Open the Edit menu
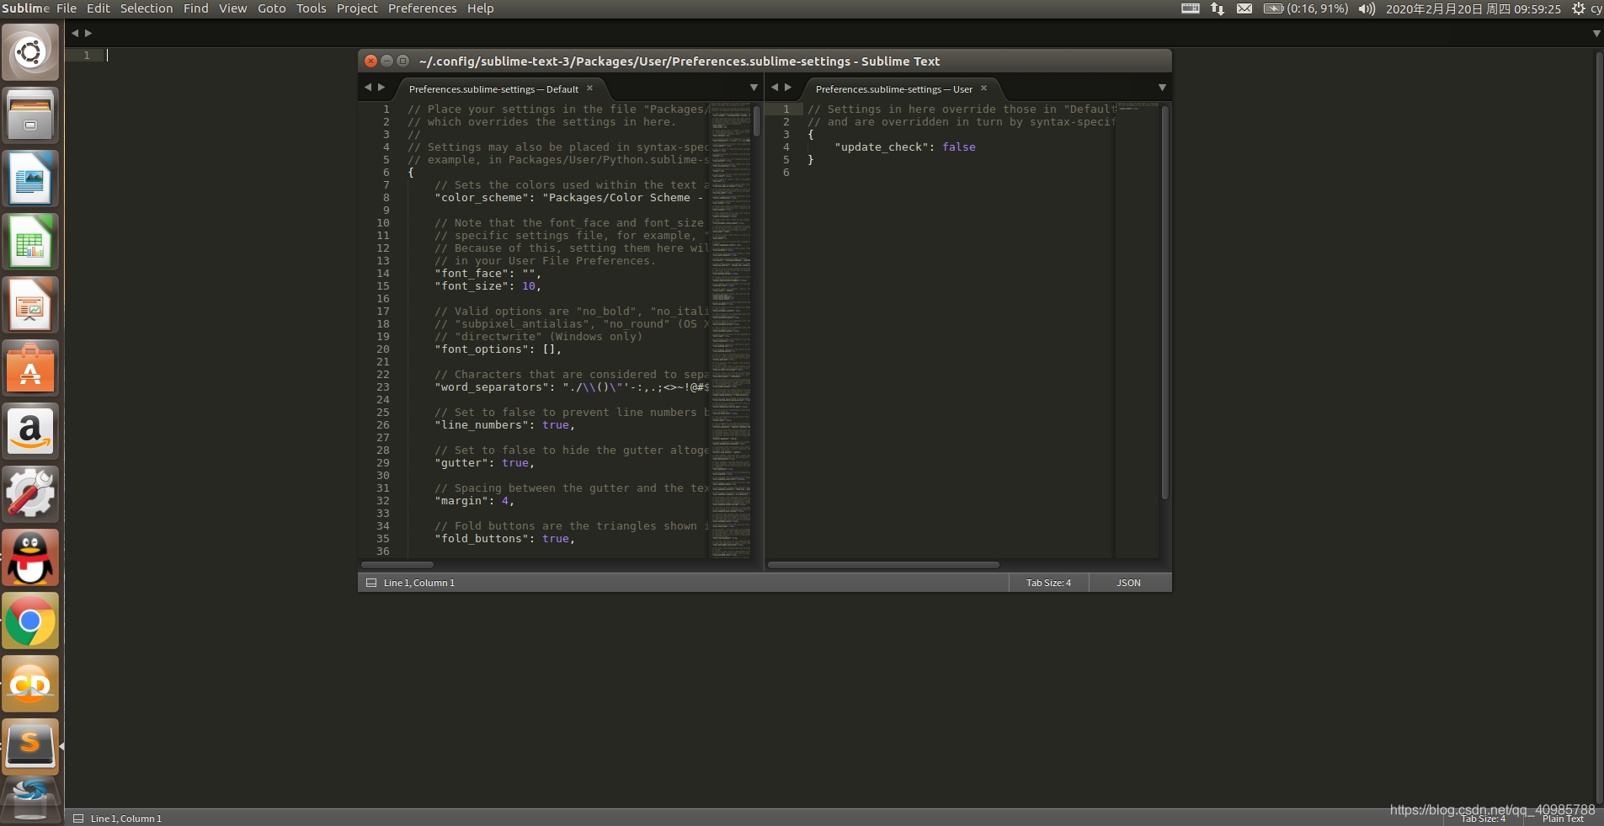The width and height of the screenshot is (1604, 826). (99, 8)
